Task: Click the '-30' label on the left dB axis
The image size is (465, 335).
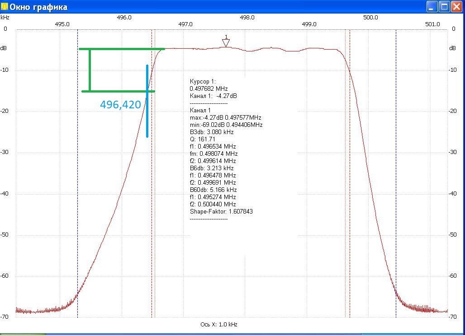Action: pos(5,152)
